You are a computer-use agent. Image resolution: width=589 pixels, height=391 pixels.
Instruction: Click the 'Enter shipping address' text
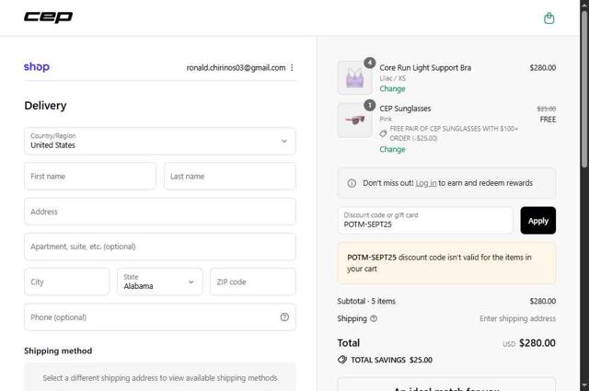[517, 318]
